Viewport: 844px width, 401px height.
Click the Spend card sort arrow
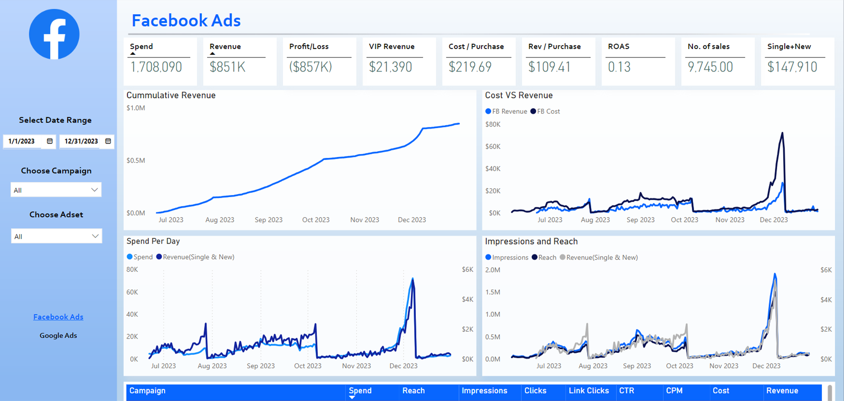pyautogui.click(x=133, y=53)
